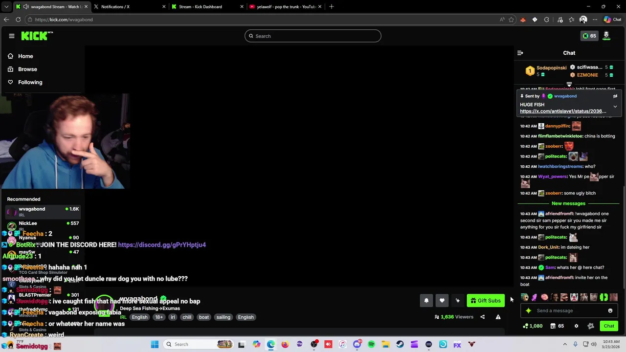626x352 pixels.
Task: Open Windows Start menu
Action: 155,344
